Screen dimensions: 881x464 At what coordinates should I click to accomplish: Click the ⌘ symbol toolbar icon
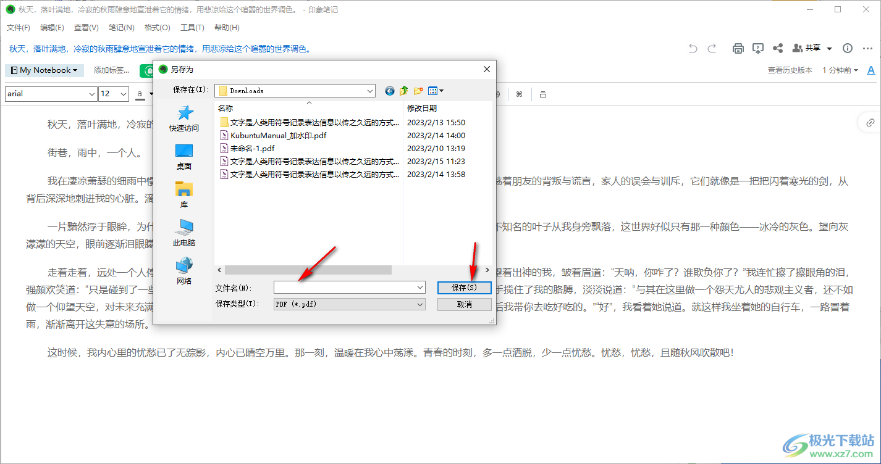pyautogui.click(x=519, y=94)
